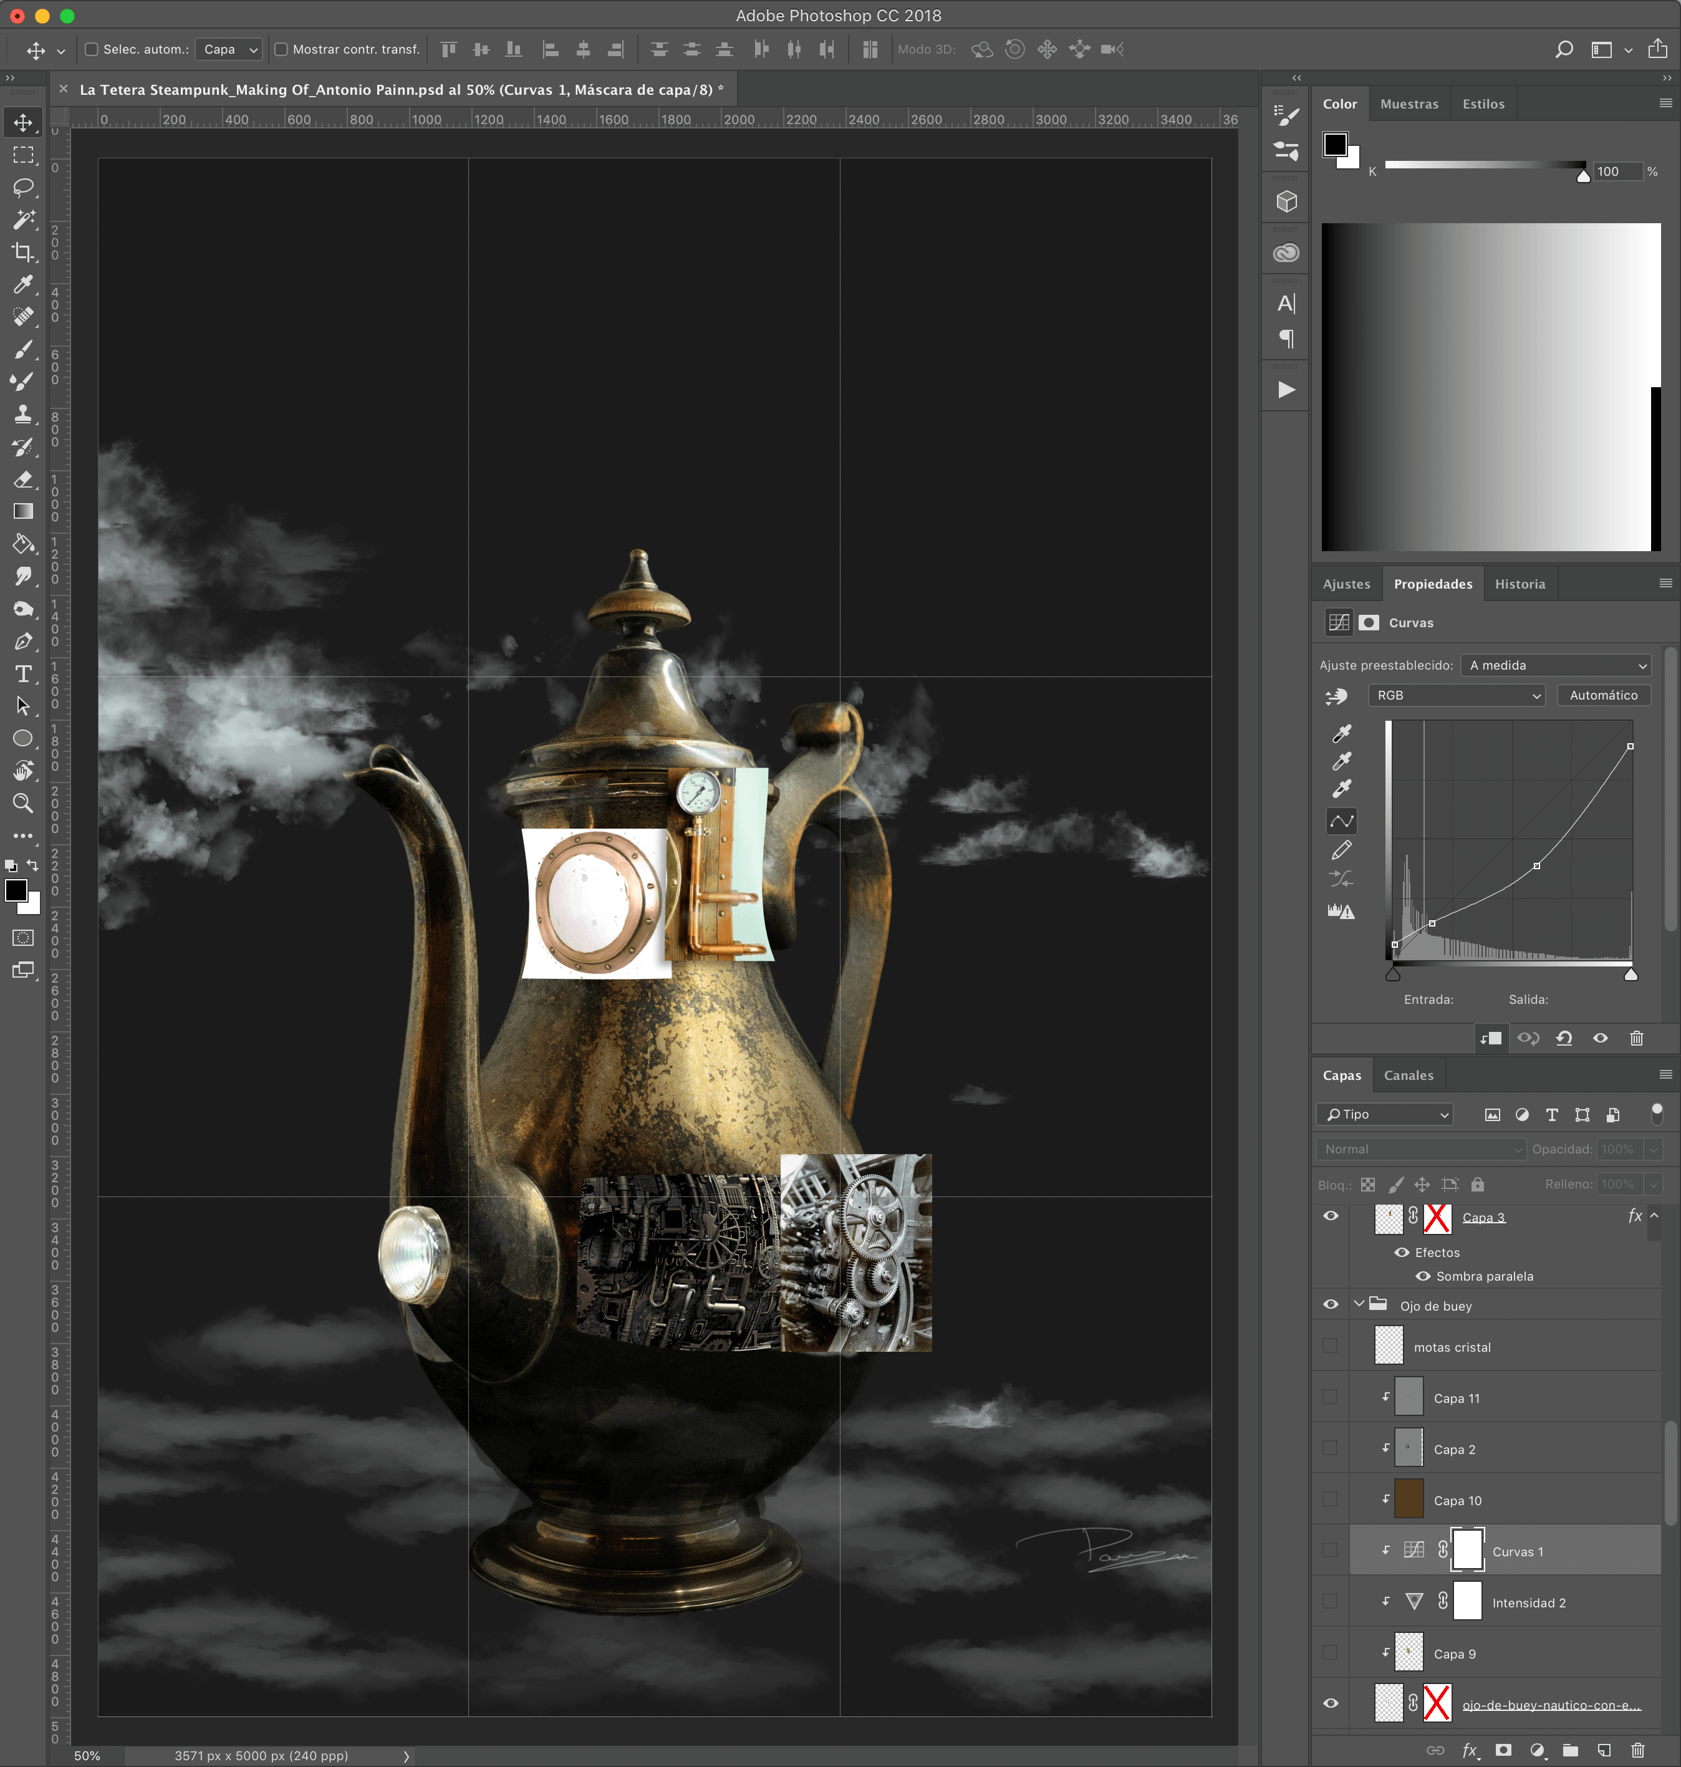Viewport: 1681px width, 1767px height.
Task: Select the Horizontal Type tool
Action: pos(23,674)
